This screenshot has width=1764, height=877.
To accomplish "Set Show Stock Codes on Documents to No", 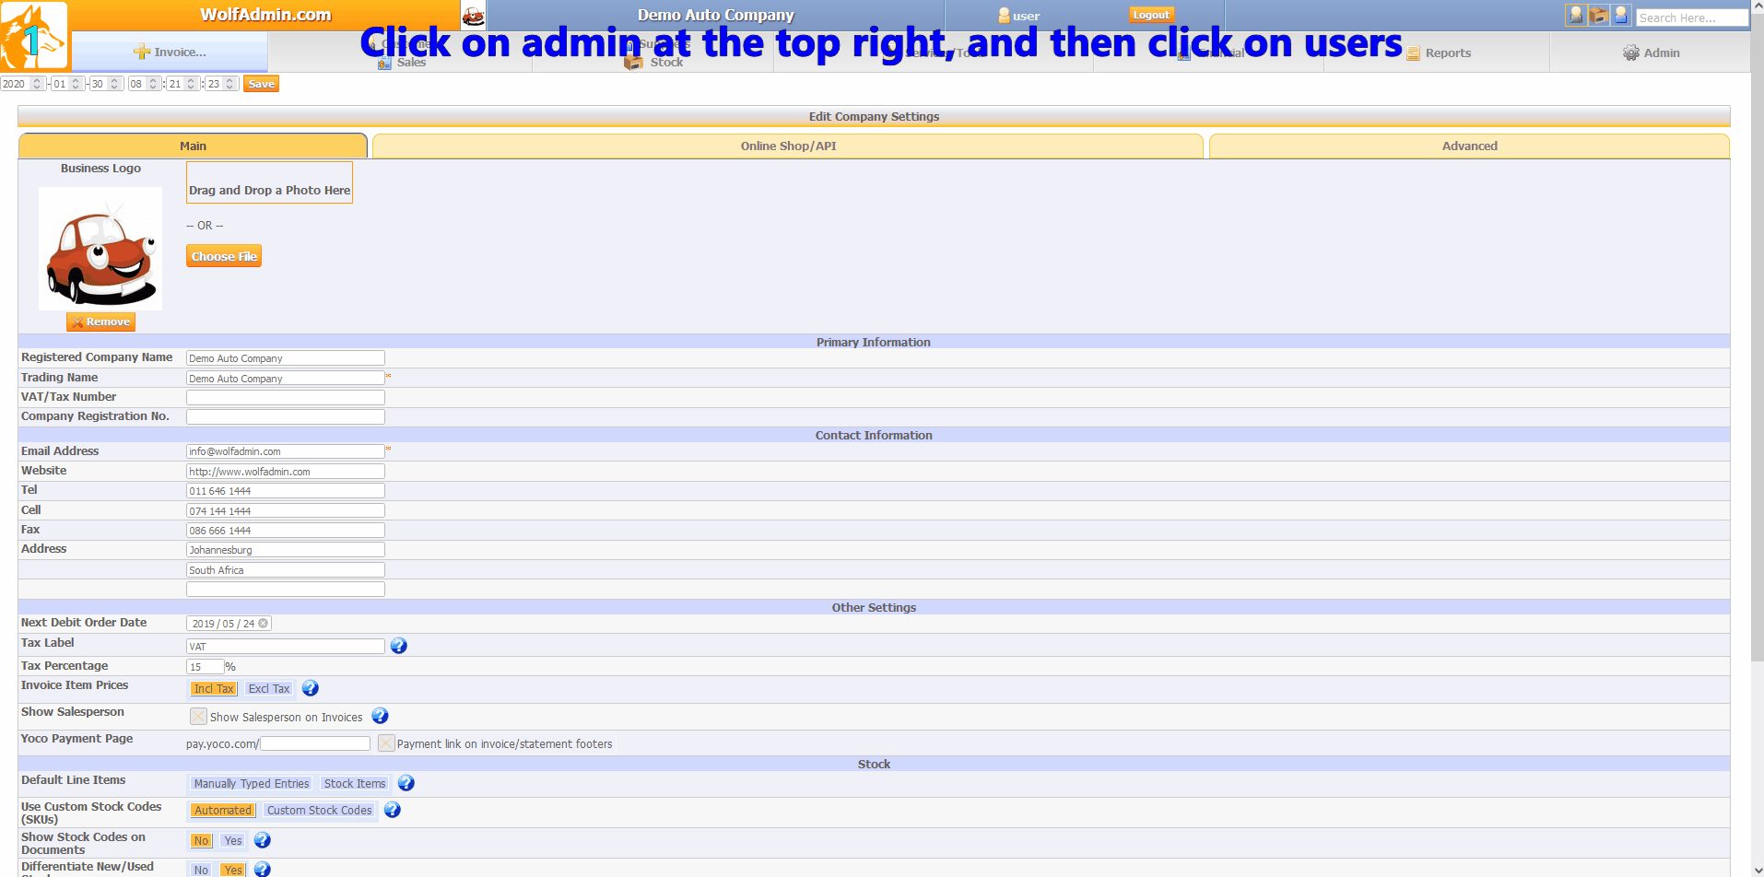I will pos(201,840).
